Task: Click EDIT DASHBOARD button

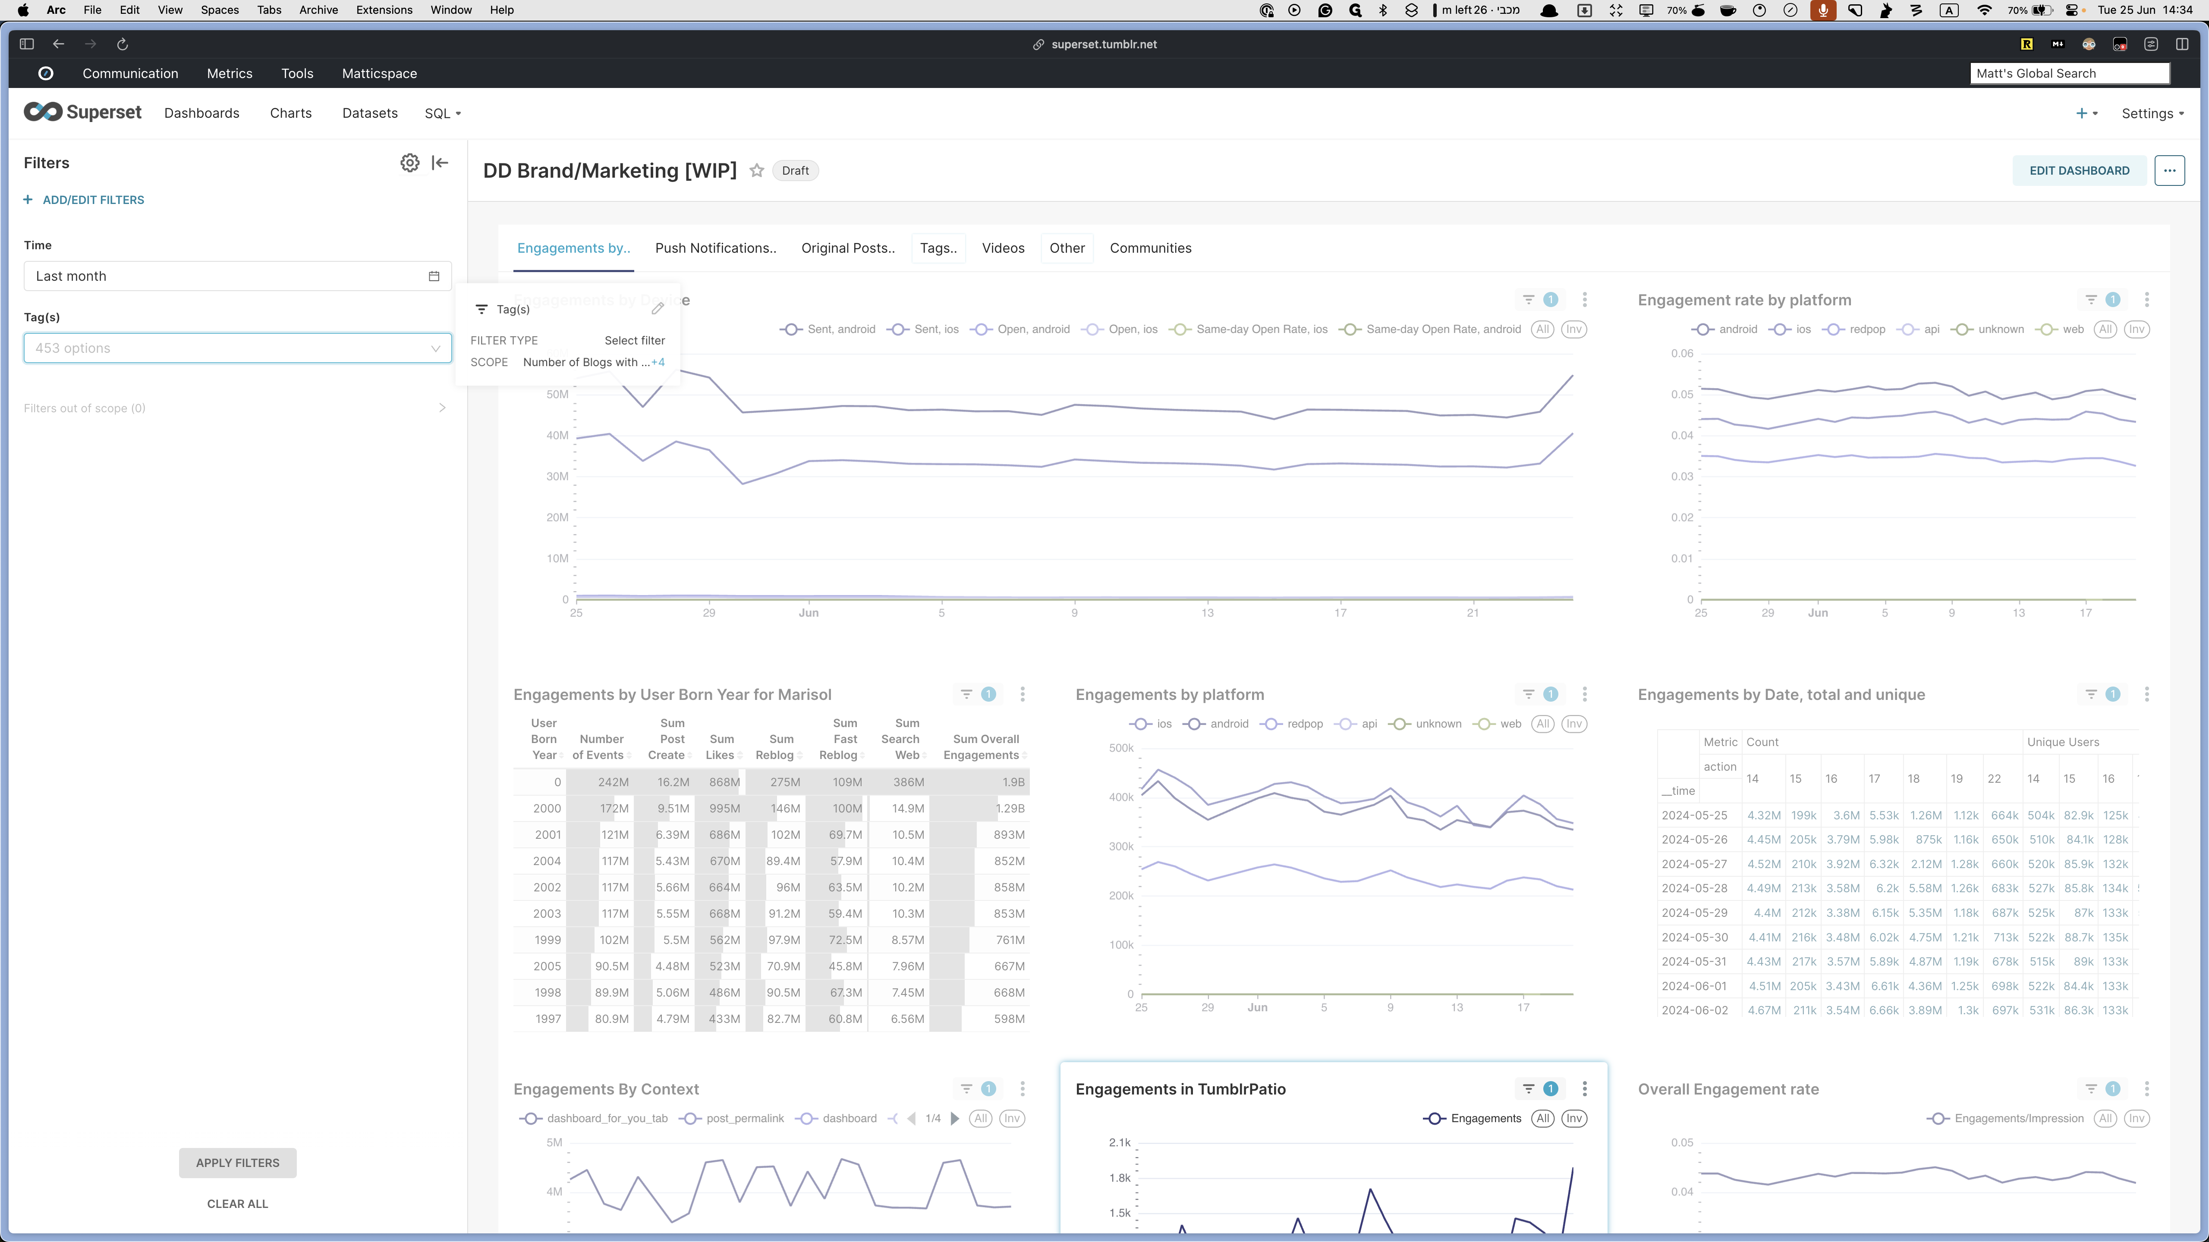Action: [2079, 171]
